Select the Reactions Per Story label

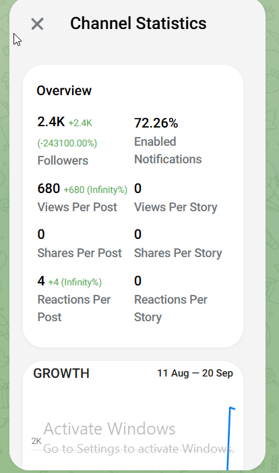click(x=170, y=308)
